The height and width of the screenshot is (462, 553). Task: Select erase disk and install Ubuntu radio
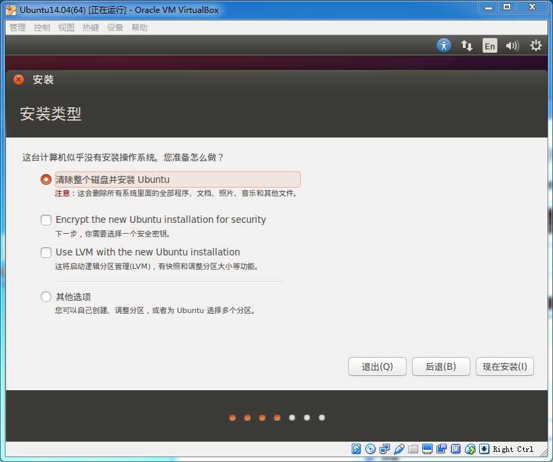[46, 180]
